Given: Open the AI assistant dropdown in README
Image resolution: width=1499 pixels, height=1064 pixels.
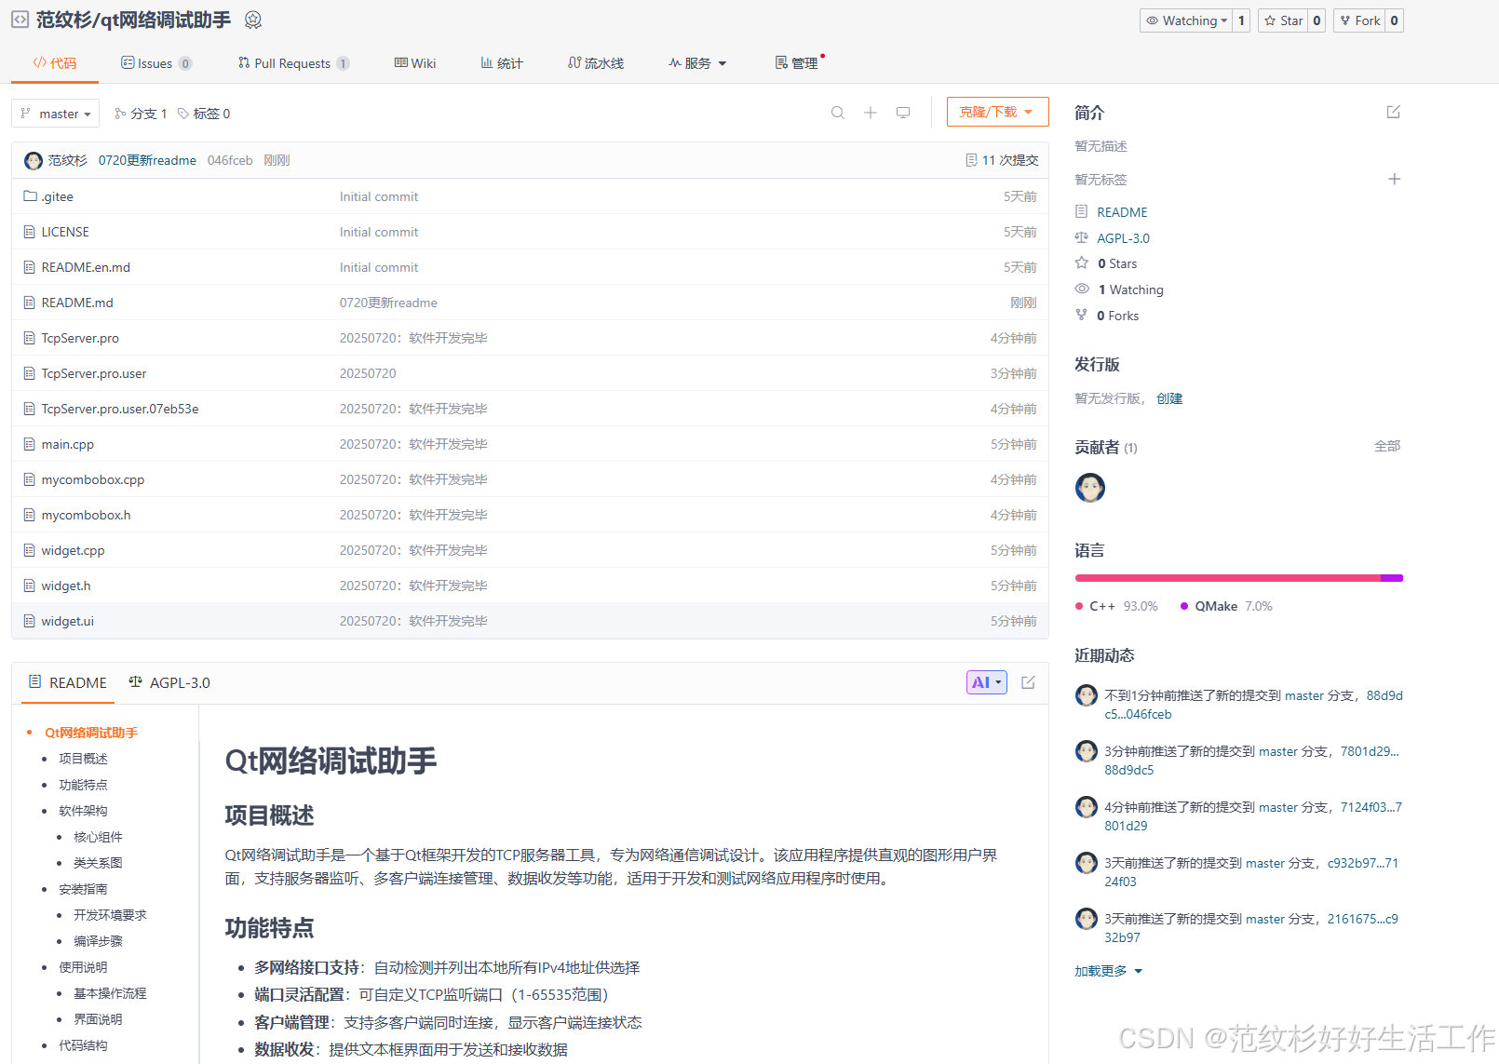Looking at the screenshot, I should click(987, 682).
